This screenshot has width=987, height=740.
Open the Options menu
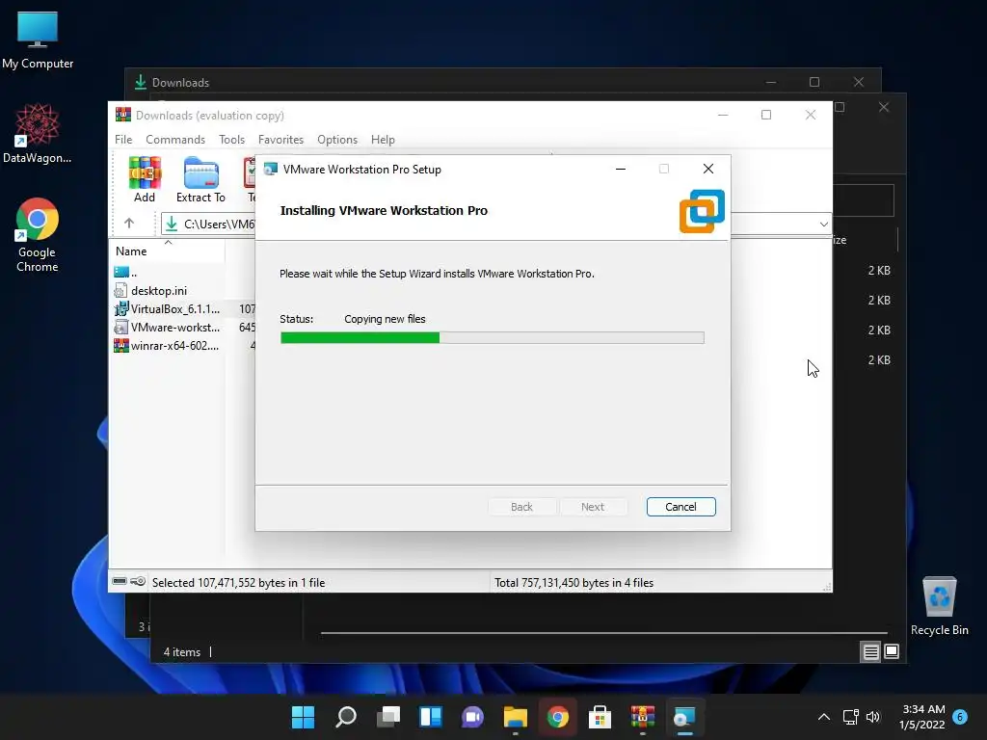coord(337,139)
